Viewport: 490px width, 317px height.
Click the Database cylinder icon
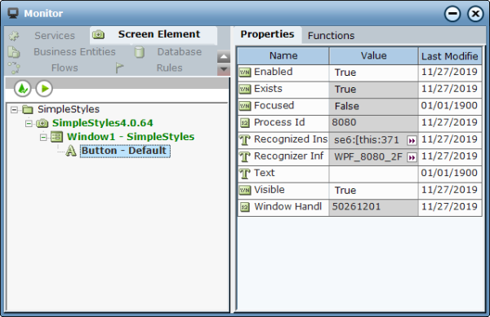(140, 52)
